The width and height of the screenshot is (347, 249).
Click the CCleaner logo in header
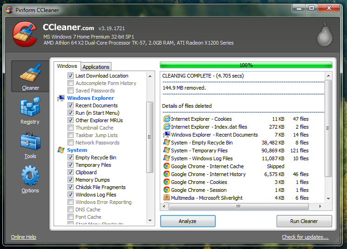25,34
